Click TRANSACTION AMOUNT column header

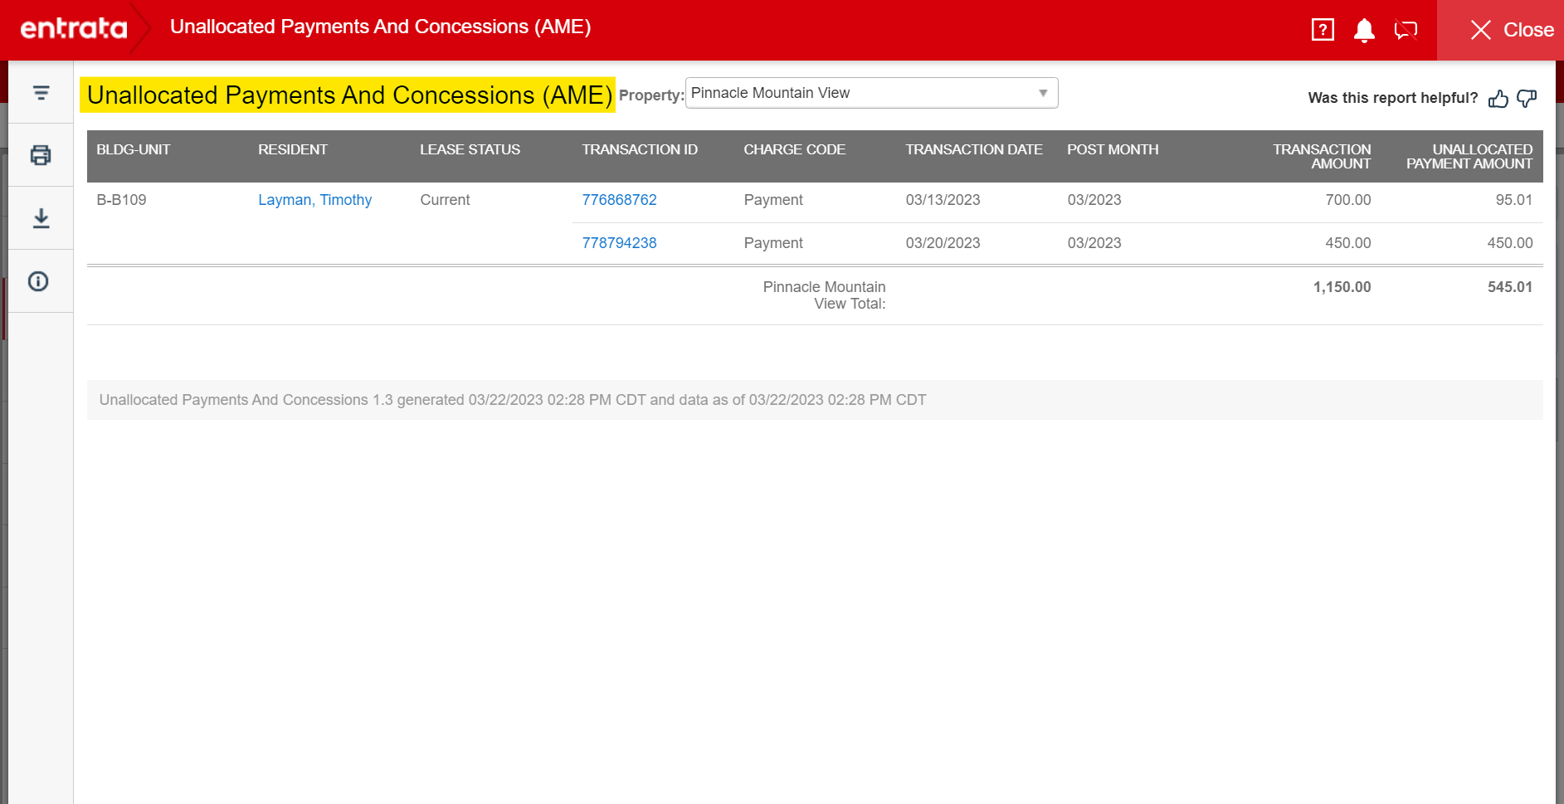(1322, 156)
